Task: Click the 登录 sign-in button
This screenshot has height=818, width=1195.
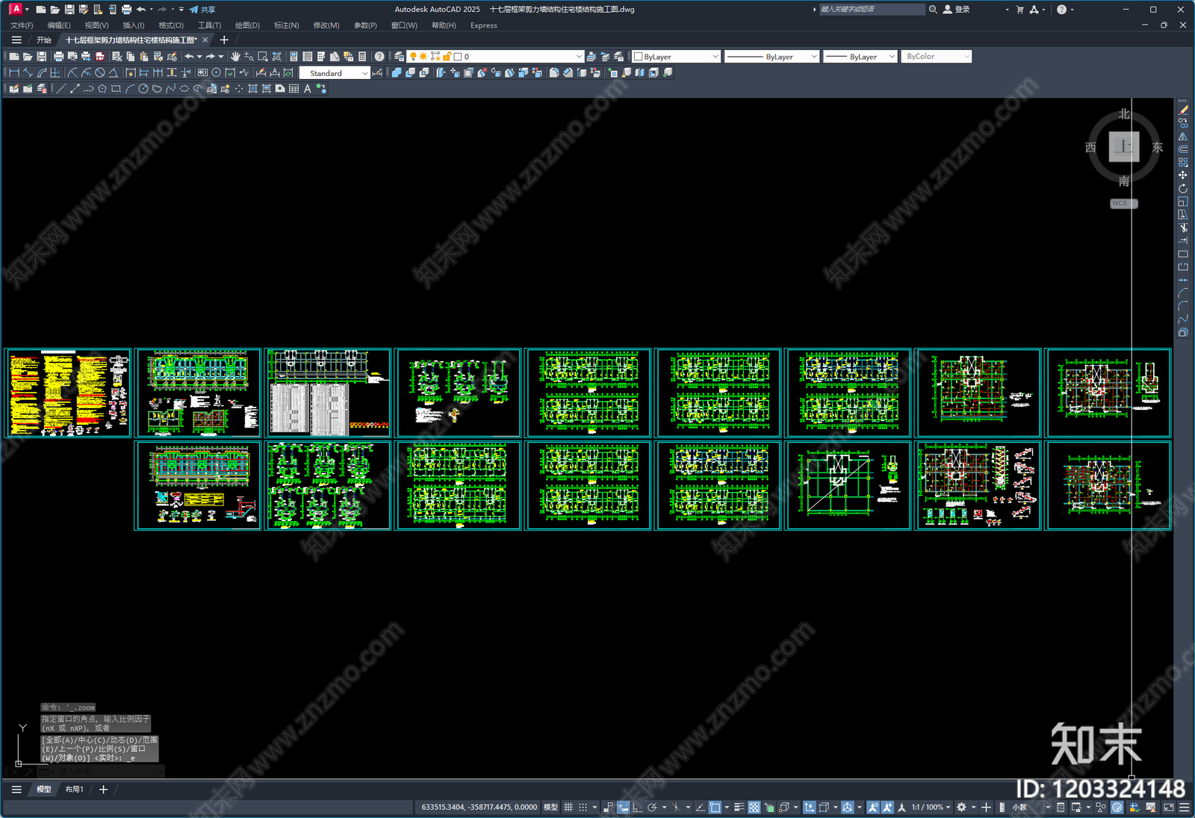Action: tap(957, 9)
